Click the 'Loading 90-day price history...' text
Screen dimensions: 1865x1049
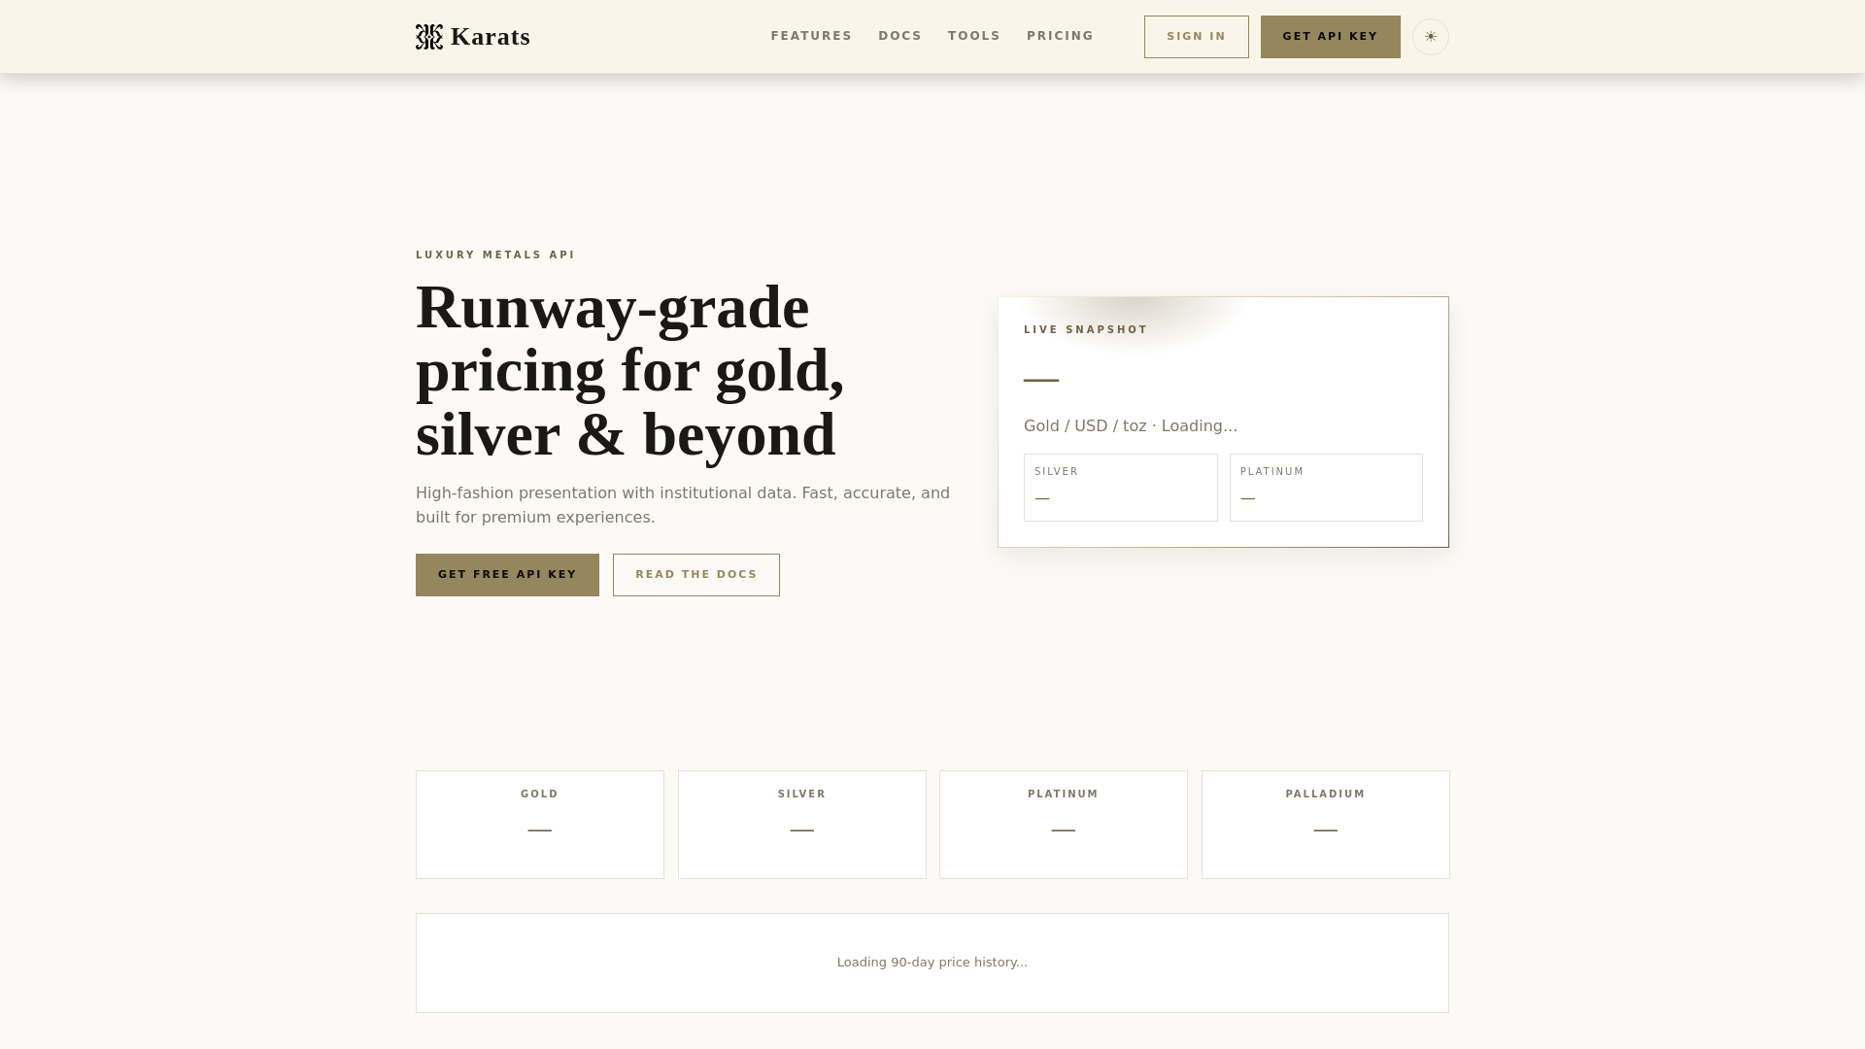tap(932, 963)
